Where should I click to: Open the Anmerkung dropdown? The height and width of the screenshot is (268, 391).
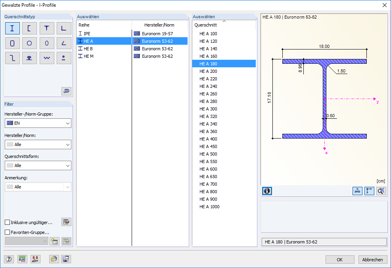38,187
